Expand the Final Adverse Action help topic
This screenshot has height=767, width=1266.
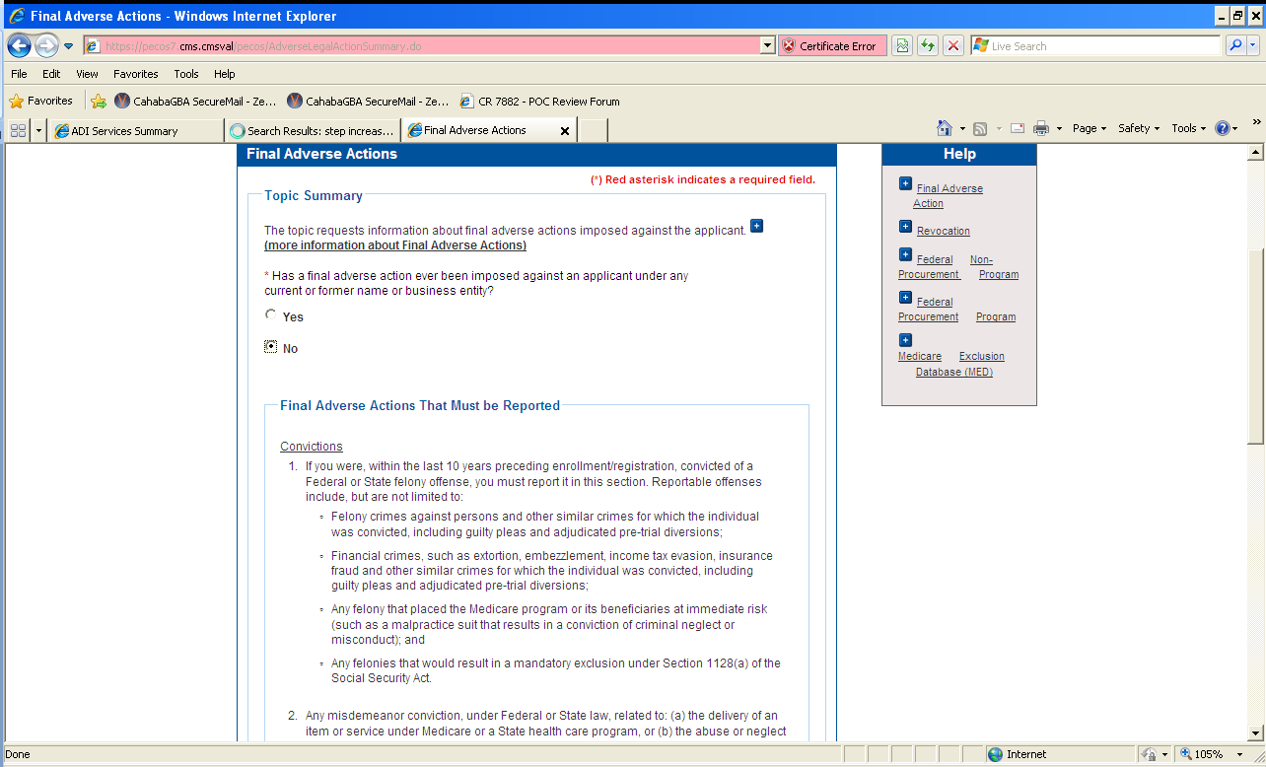pyautogui.click(x=905, y=183)
